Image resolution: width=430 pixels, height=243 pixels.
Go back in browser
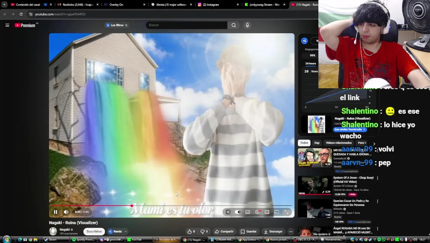(x=5, y=14)
